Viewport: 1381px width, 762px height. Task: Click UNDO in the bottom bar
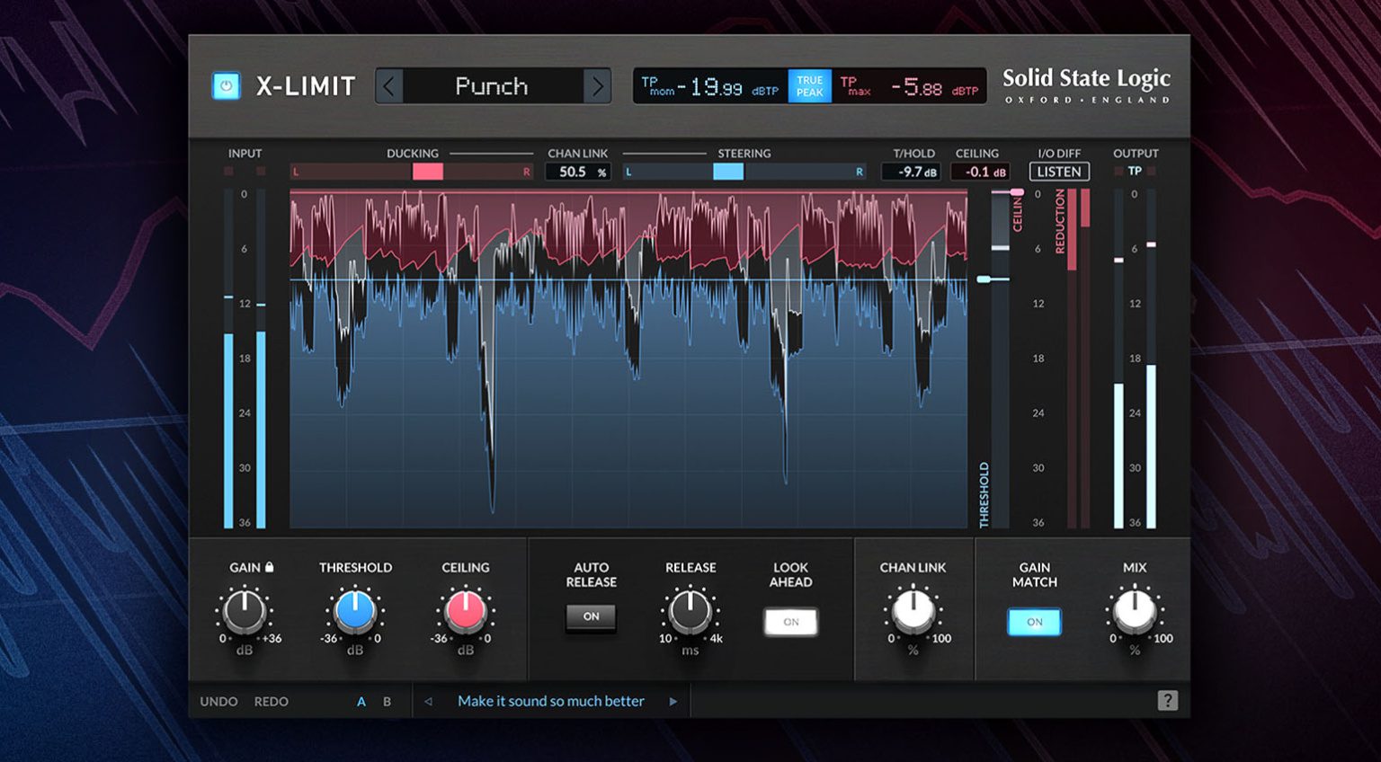coord(218,701)
